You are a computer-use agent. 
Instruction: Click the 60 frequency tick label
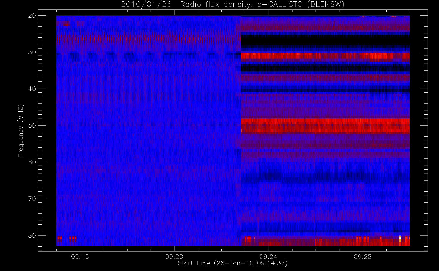(x=32, y=162)
